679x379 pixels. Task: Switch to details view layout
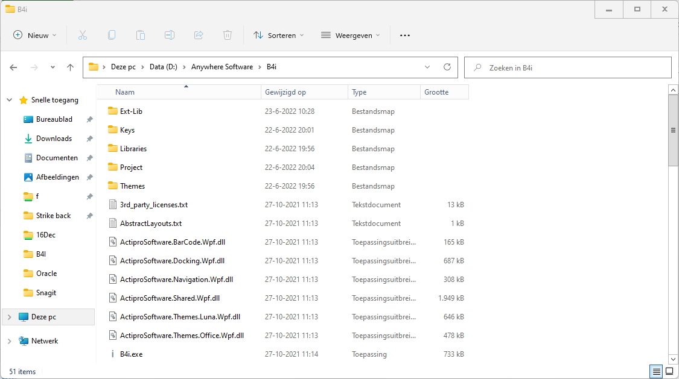point(655,372)
